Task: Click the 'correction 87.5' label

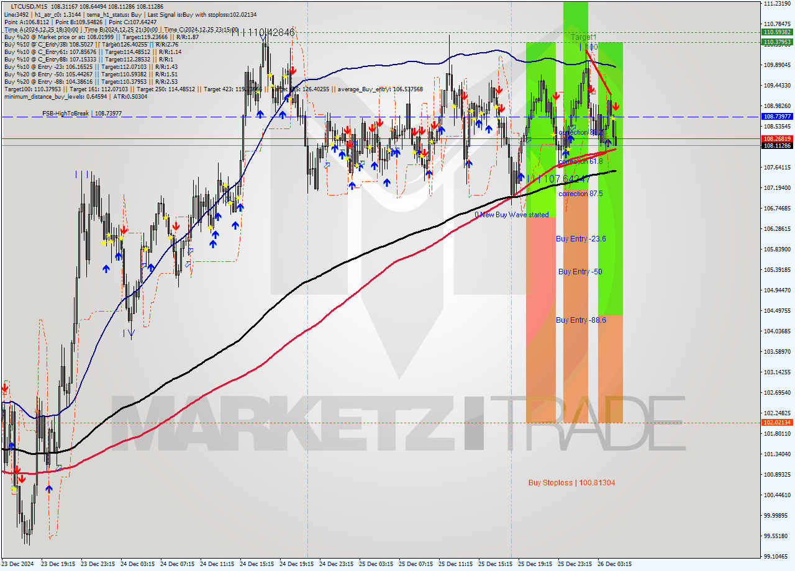Action: (x=580, y=194)
